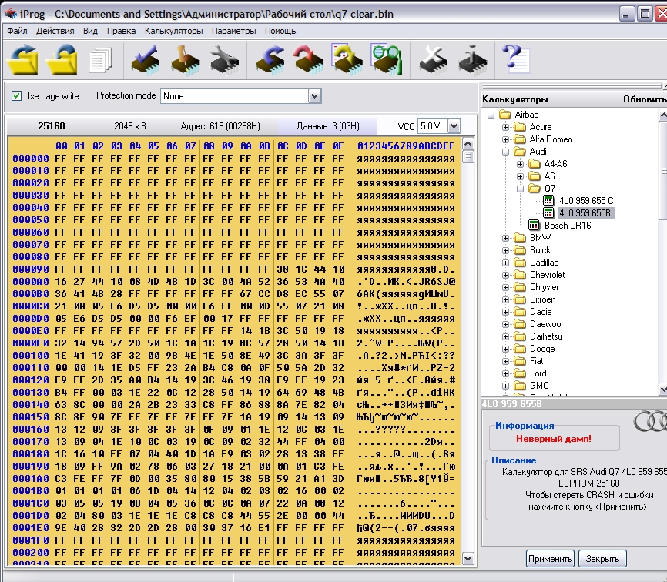The width and height of the screenshot is (667, 582).
Task: Click the hex editor scroll down arrow
Action: [x=468, y=559]
